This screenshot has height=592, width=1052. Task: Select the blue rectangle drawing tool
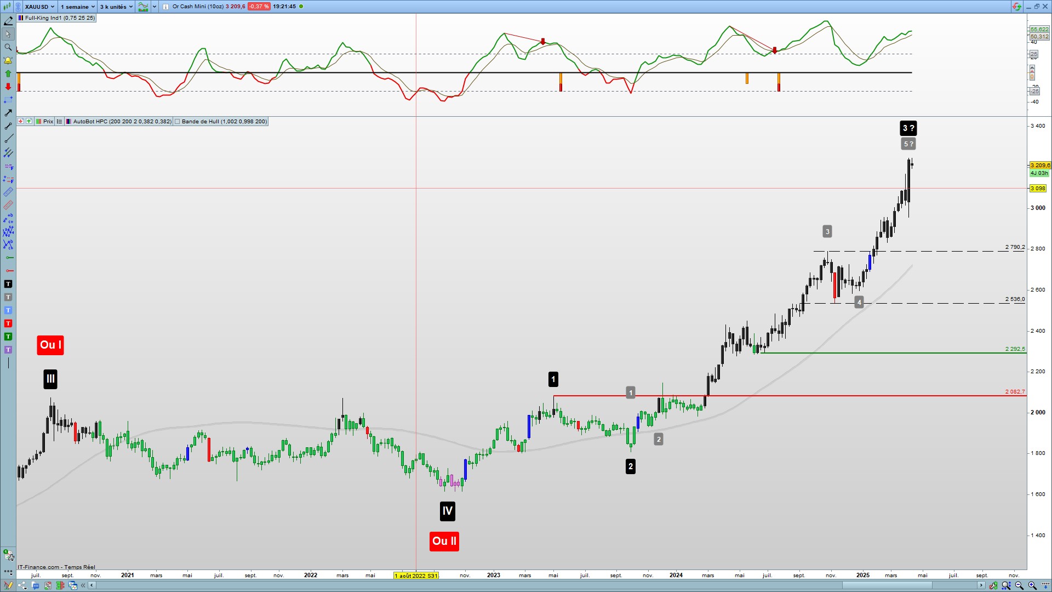pos(8,100)
